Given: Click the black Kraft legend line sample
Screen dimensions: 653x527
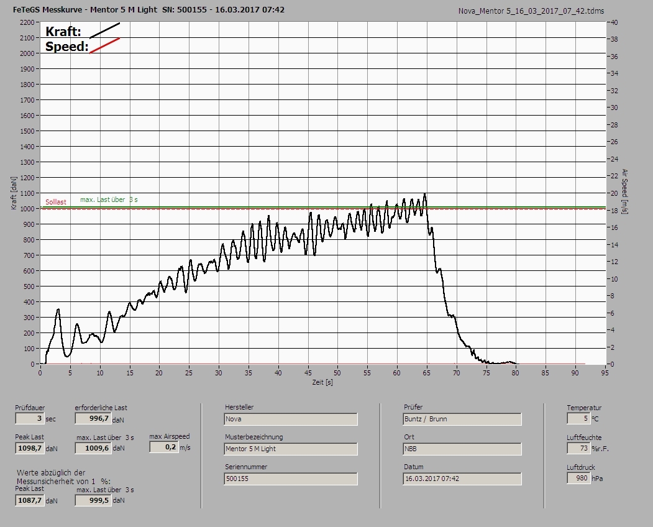Looking at the screenshot, I should (104, 30).
